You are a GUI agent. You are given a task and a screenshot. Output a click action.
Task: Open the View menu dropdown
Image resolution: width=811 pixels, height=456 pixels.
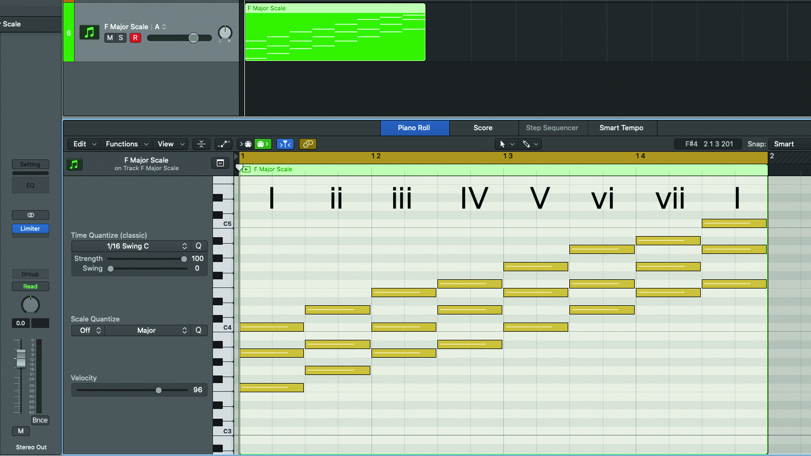170,144
